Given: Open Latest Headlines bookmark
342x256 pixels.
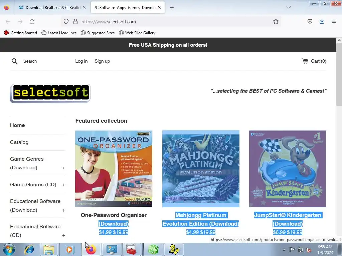Looking at the screenshot, I should click(59, 33).
